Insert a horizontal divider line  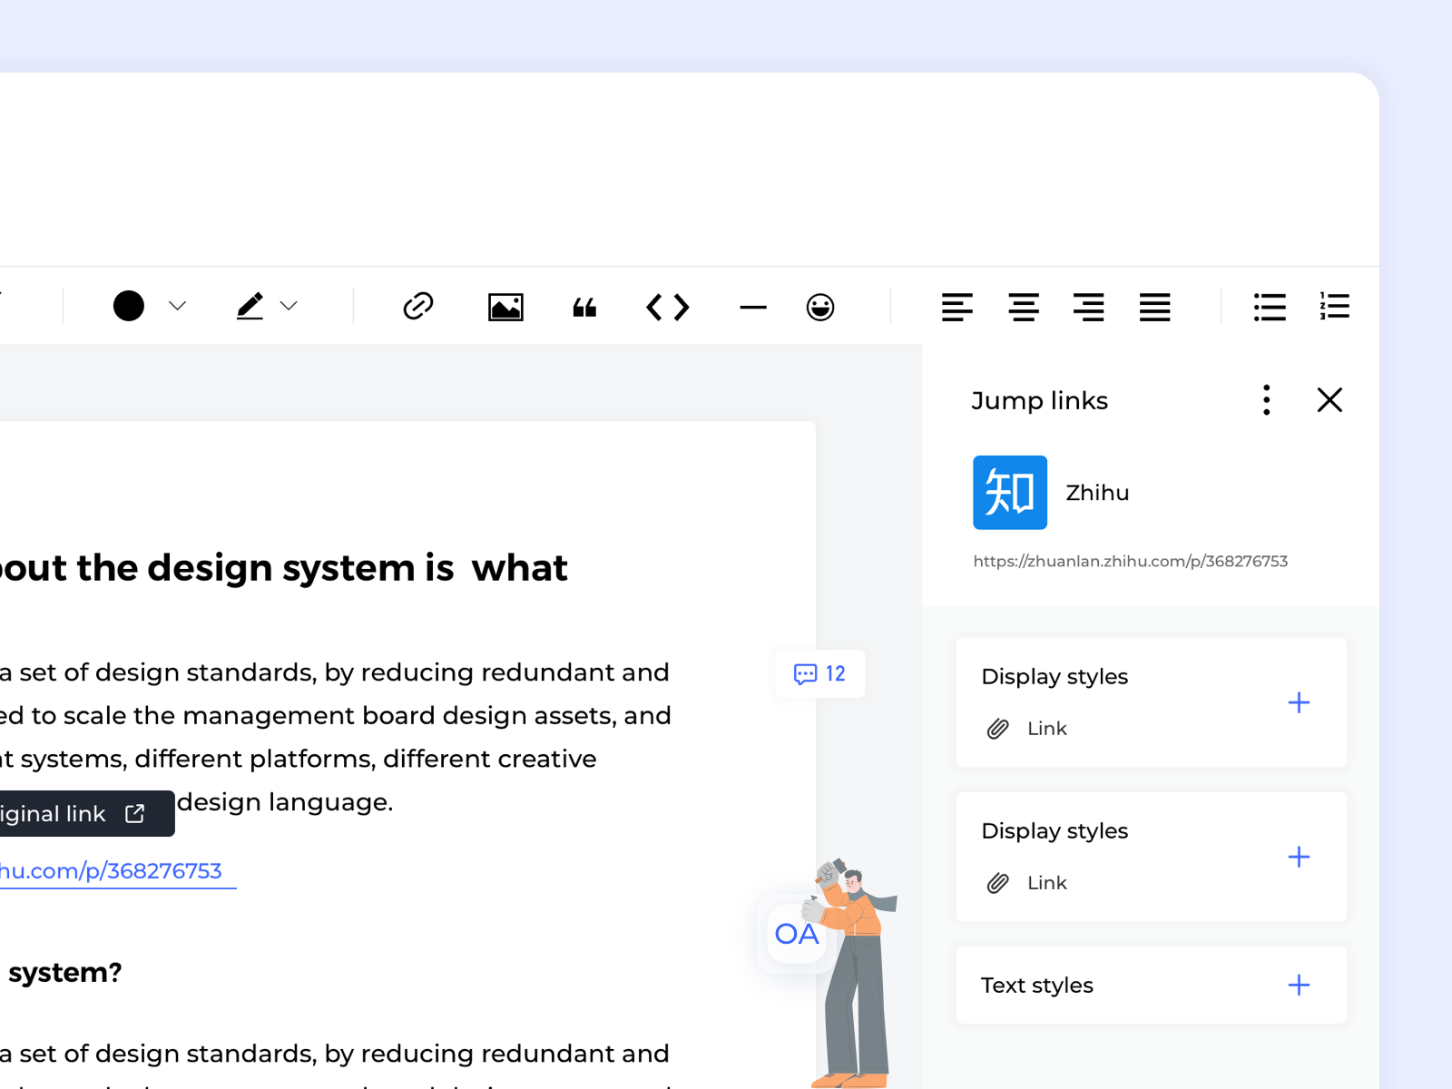coord(752,308)
